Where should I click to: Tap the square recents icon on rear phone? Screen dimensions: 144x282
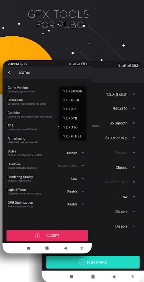tap(71, 276)
